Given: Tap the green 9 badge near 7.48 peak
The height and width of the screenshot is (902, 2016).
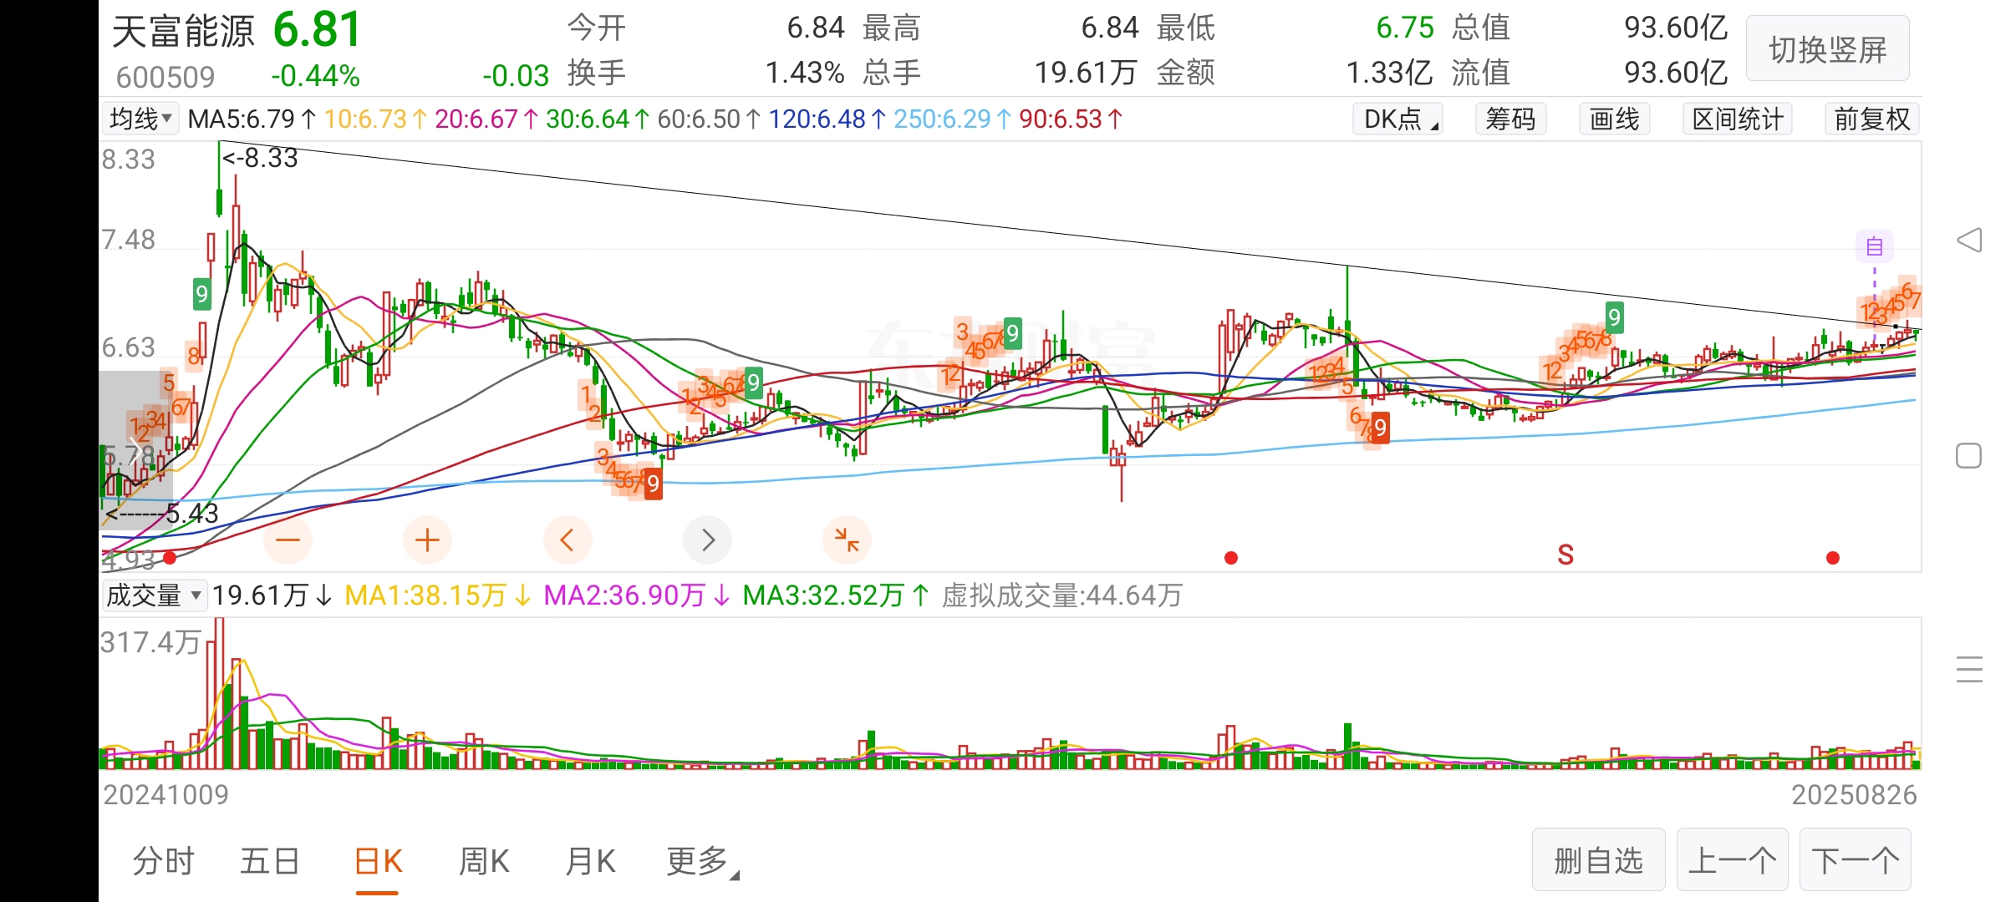Looking at the screenshot, I should 201,294.
